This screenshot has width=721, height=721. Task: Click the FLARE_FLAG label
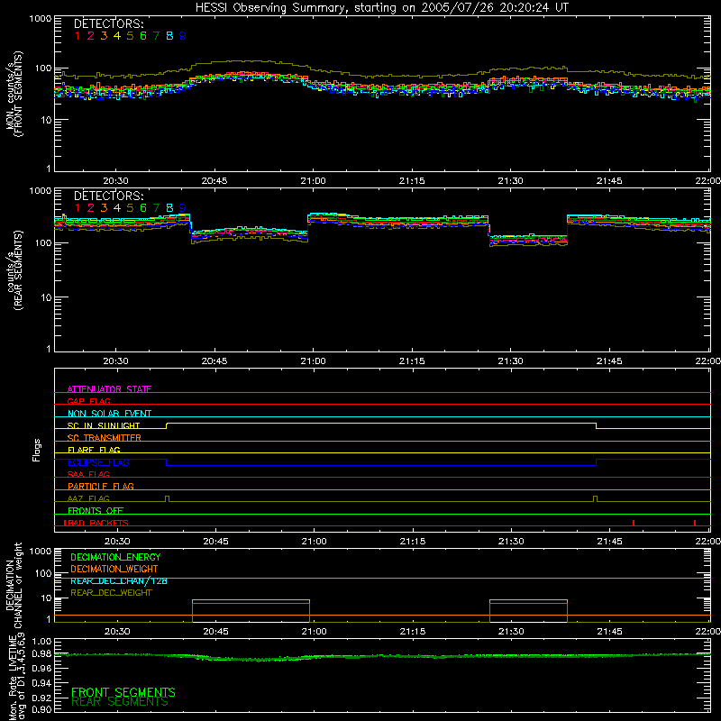tap(94, 450)
